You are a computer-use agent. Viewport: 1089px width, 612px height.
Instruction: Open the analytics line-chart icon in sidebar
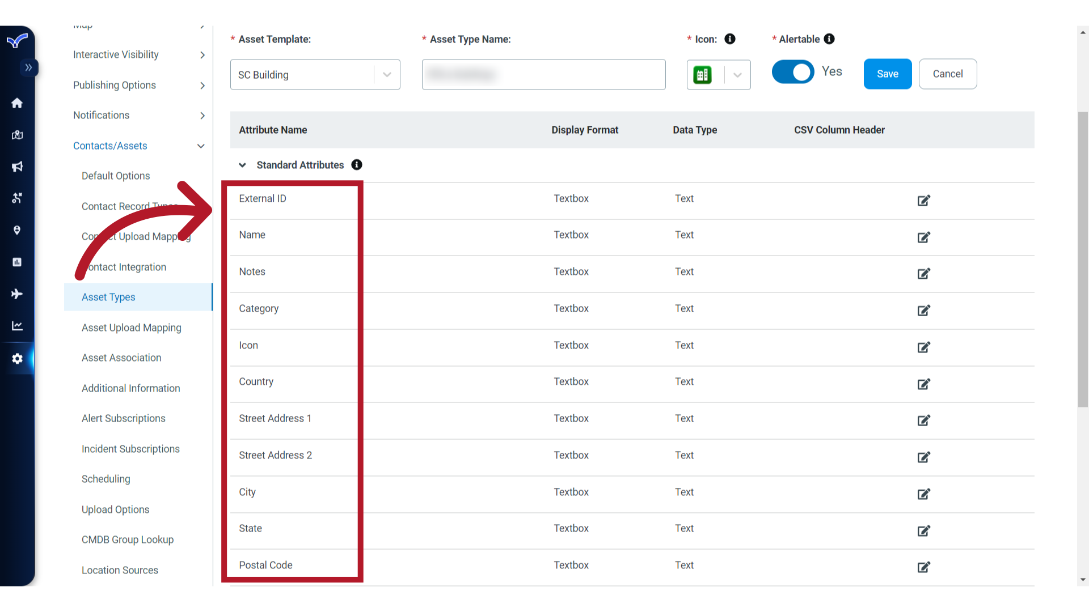[x=17, y=325]
